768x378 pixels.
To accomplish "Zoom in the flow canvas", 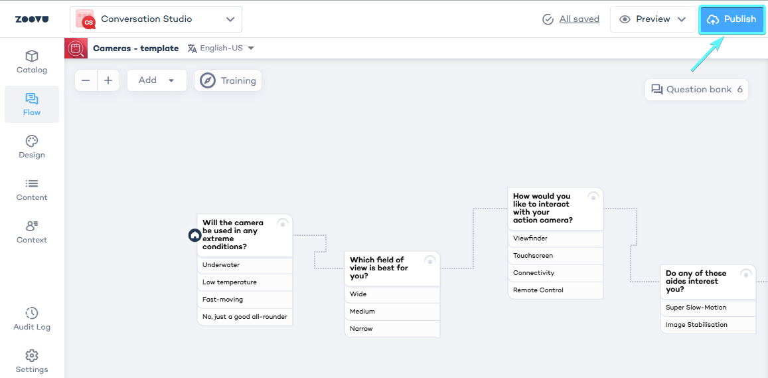I will pos(108,80).
